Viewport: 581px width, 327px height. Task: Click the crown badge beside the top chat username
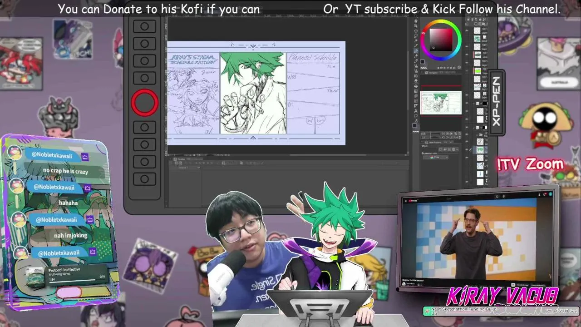point(85,157)
